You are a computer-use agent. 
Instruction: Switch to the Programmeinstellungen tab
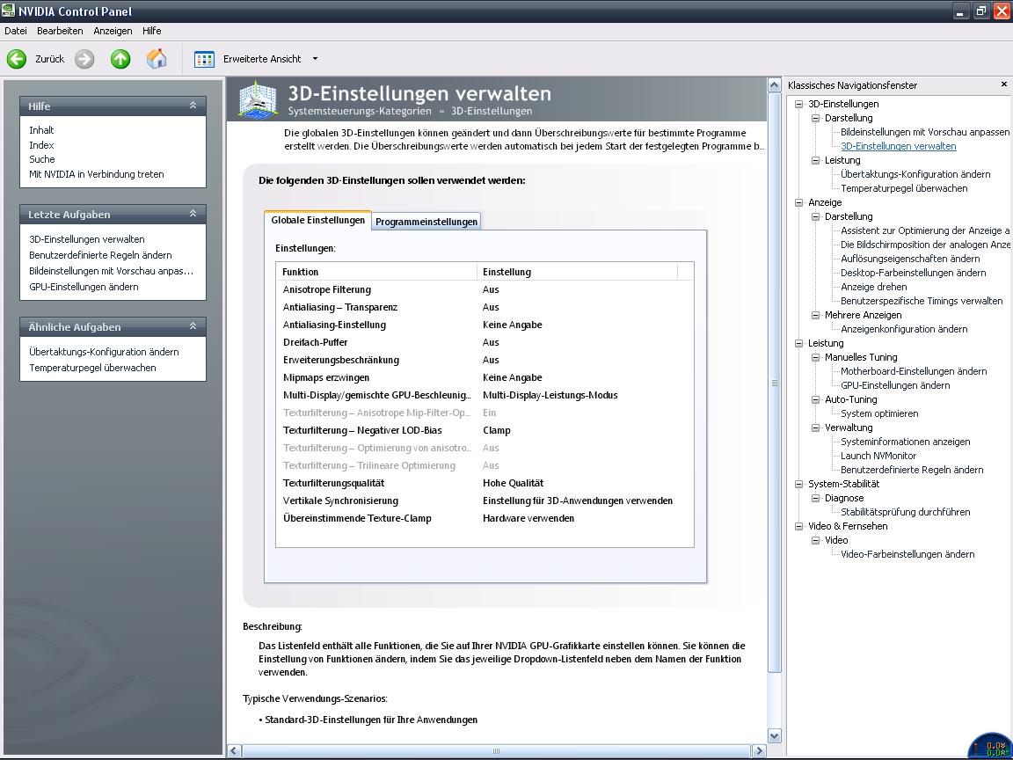(426, 222)
